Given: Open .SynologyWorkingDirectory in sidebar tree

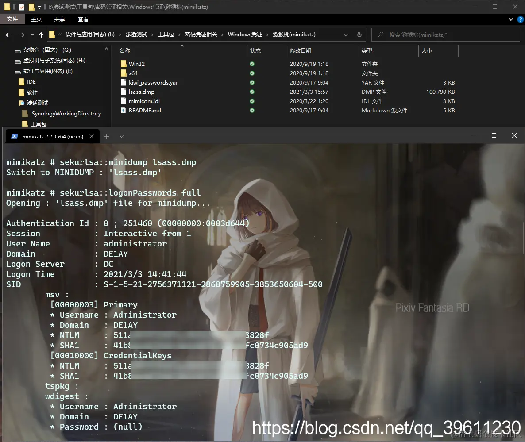Looking at the screenshot, I should pyautogui.click(x=62, y=114).
